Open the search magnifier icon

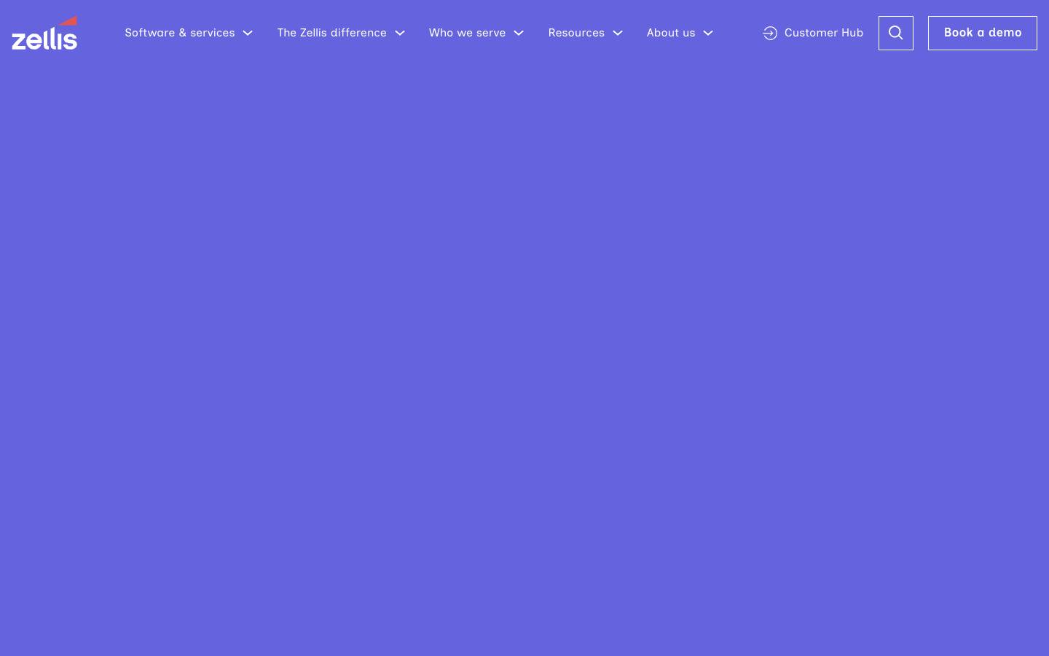pos(895,33)
